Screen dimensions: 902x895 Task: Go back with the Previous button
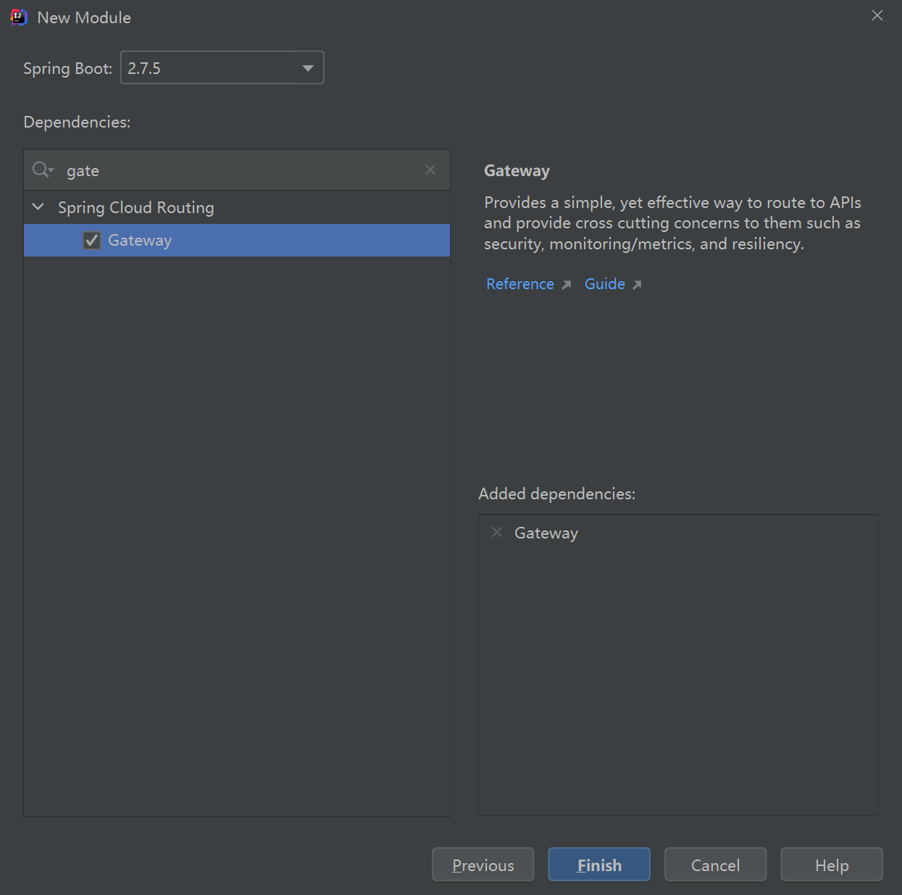pos(483,865)
